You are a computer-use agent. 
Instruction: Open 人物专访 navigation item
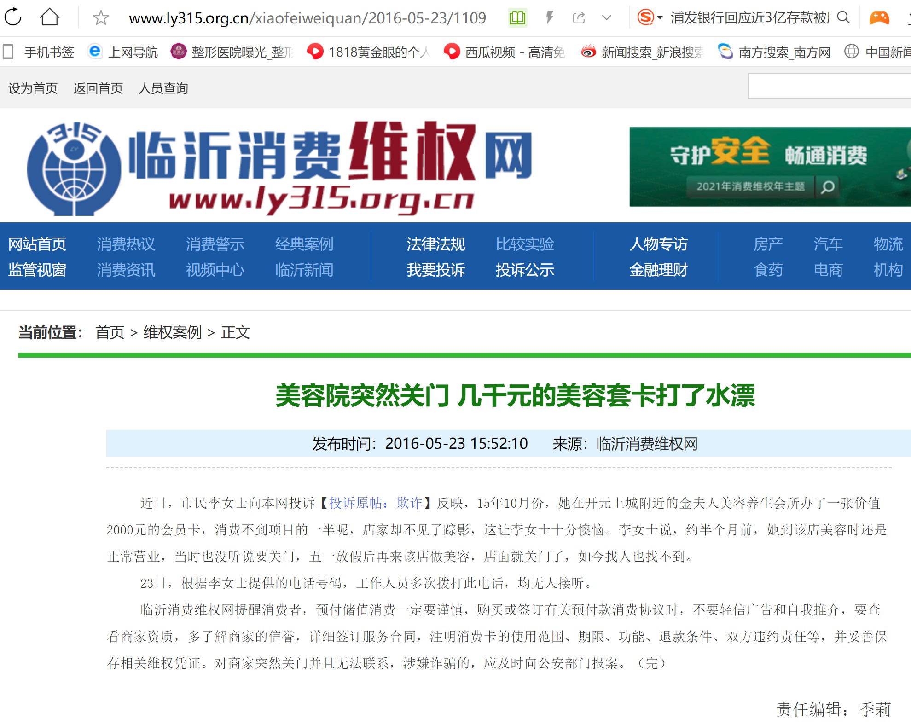(658, 244)
